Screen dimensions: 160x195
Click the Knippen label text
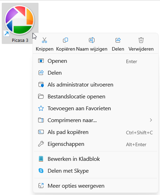coord(44,49)
